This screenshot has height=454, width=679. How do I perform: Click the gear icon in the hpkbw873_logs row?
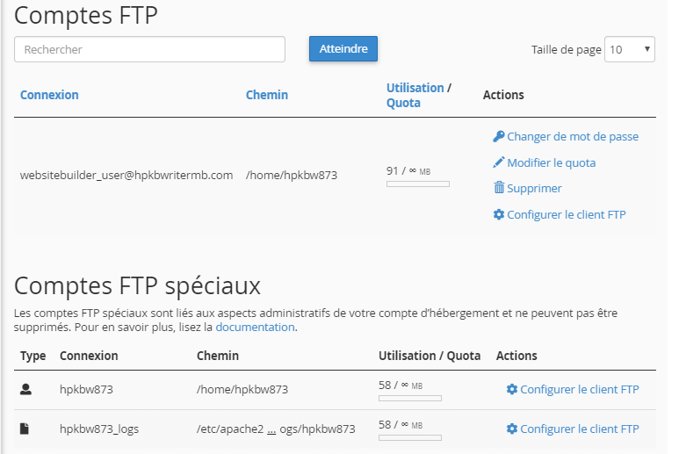point(512,429)
